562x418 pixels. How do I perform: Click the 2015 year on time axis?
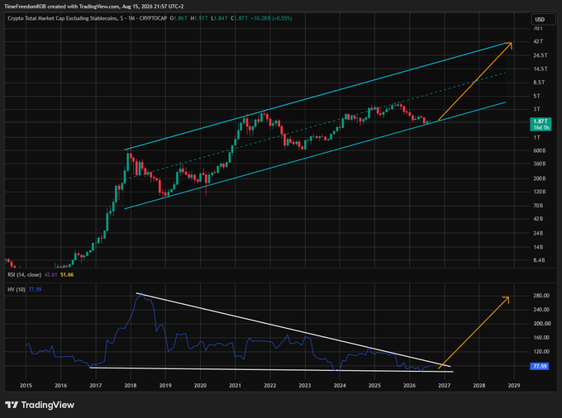(x=26, y=386)
